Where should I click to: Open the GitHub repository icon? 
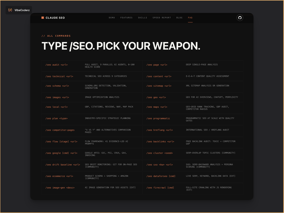(x=240, y=18)
